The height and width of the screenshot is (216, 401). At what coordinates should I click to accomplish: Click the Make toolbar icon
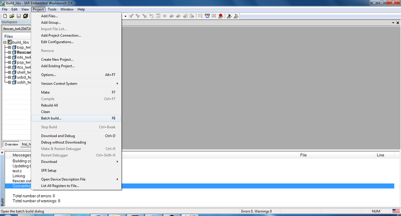pos(207,16)
